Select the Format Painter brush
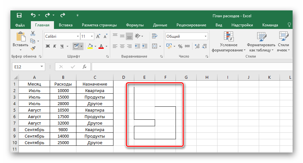Image resolution: width=303 pixels, height=163 pixels. (x=33, y=48)
